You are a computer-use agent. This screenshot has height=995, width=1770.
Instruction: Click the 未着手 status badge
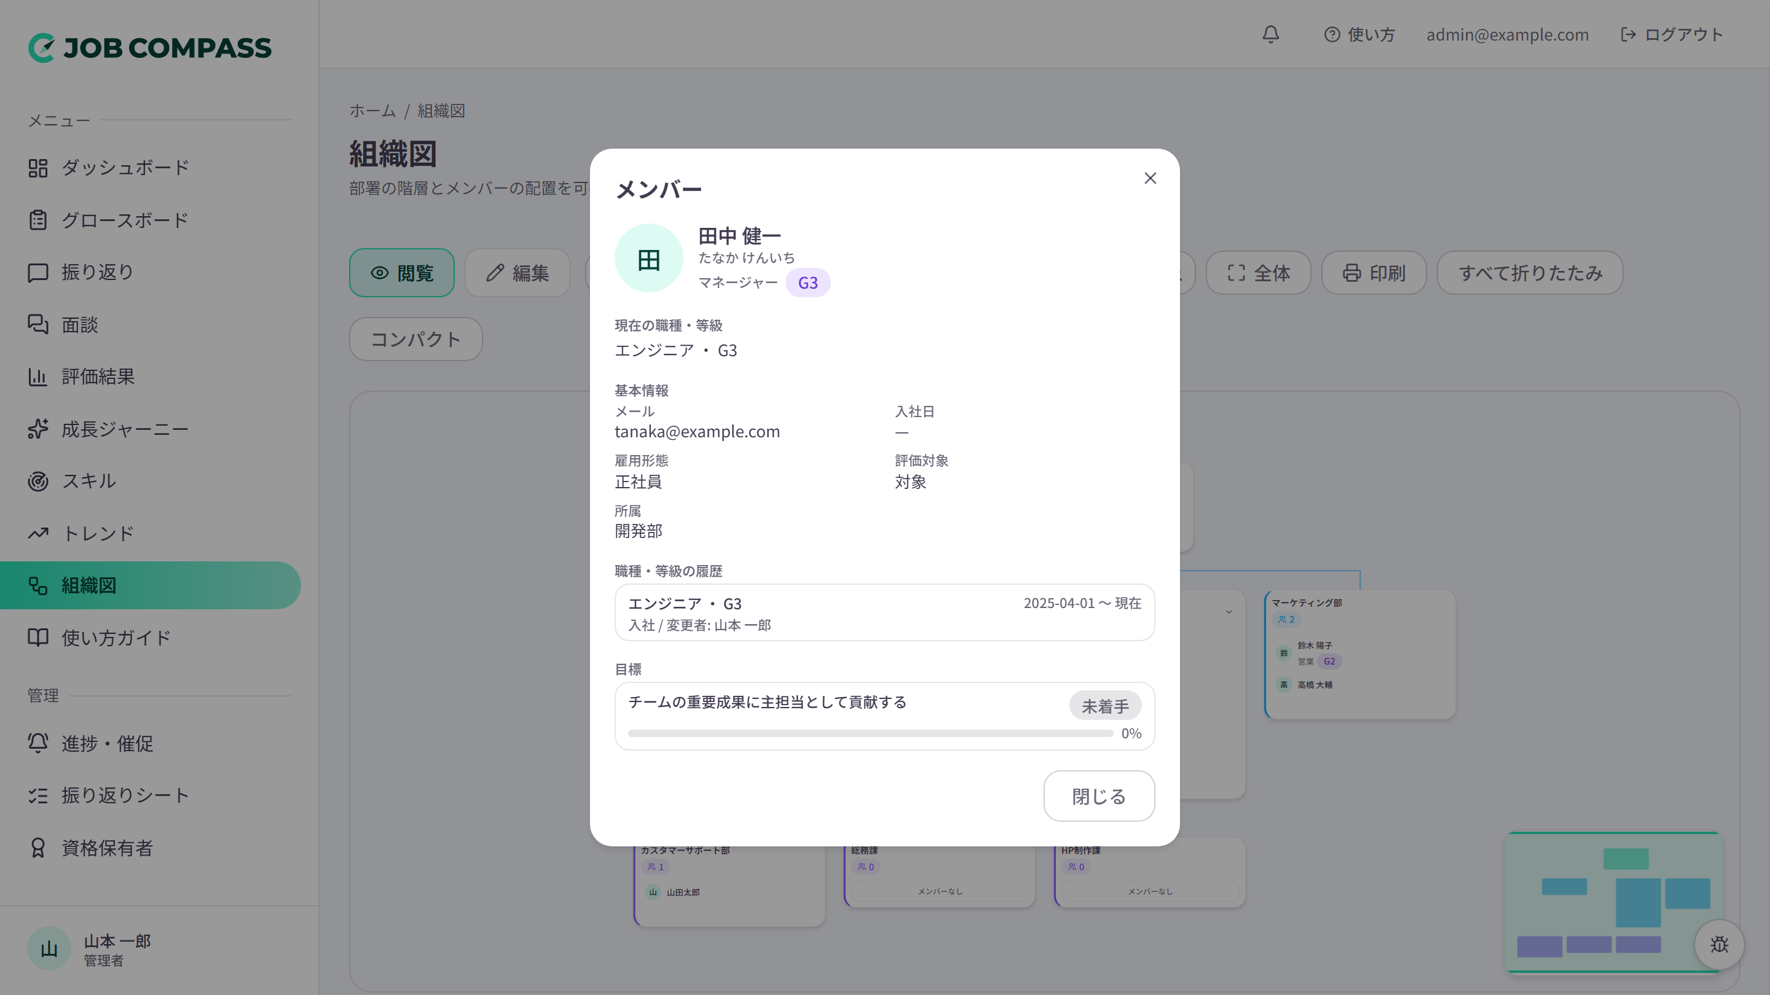pyautogui.click(x=1105, y=706)
